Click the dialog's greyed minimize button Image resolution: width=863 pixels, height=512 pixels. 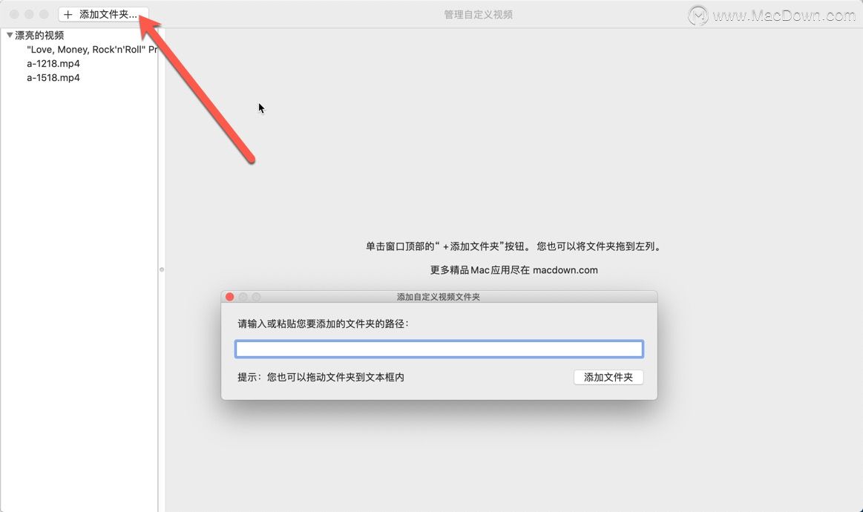click(x=243, y=297)
